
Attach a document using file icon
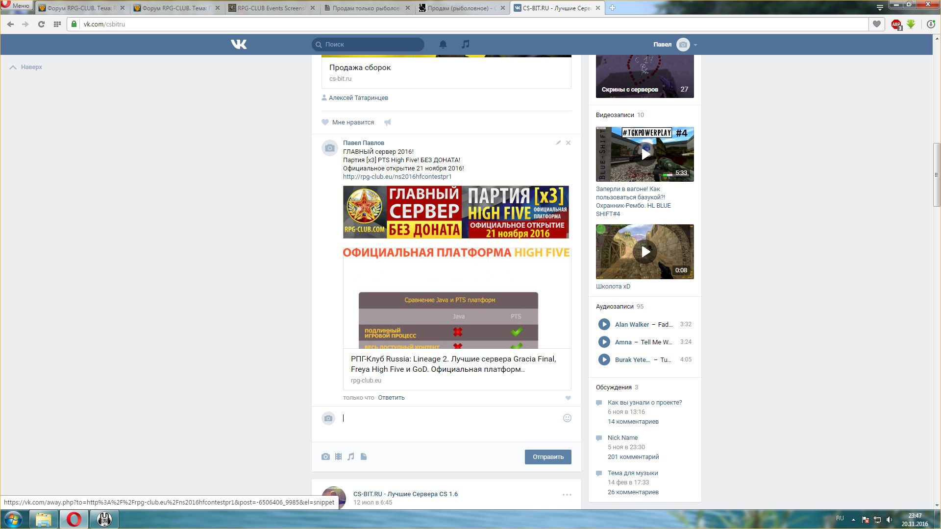click(x=364, y=457)
